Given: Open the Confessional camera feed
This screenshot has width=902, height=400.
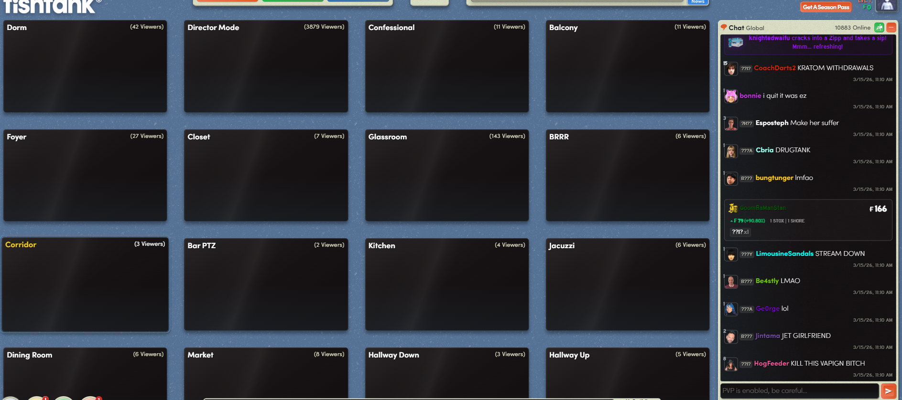Looking at the screenshot, I should point(447,66).
